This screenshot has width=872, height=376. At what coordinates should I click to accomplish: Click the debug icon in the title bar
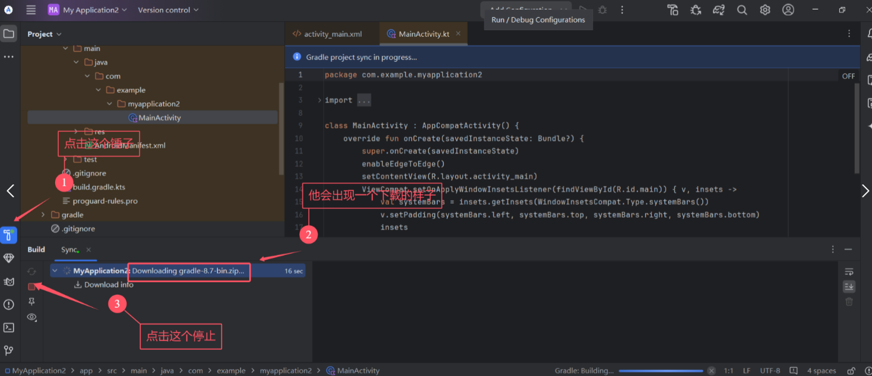[x=695, y=10]
